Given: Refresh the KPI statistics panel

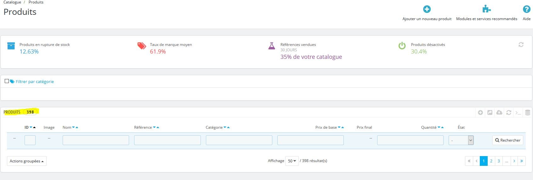Looking at the screenshot, I should pyautogui.click(x=521, y=45).
